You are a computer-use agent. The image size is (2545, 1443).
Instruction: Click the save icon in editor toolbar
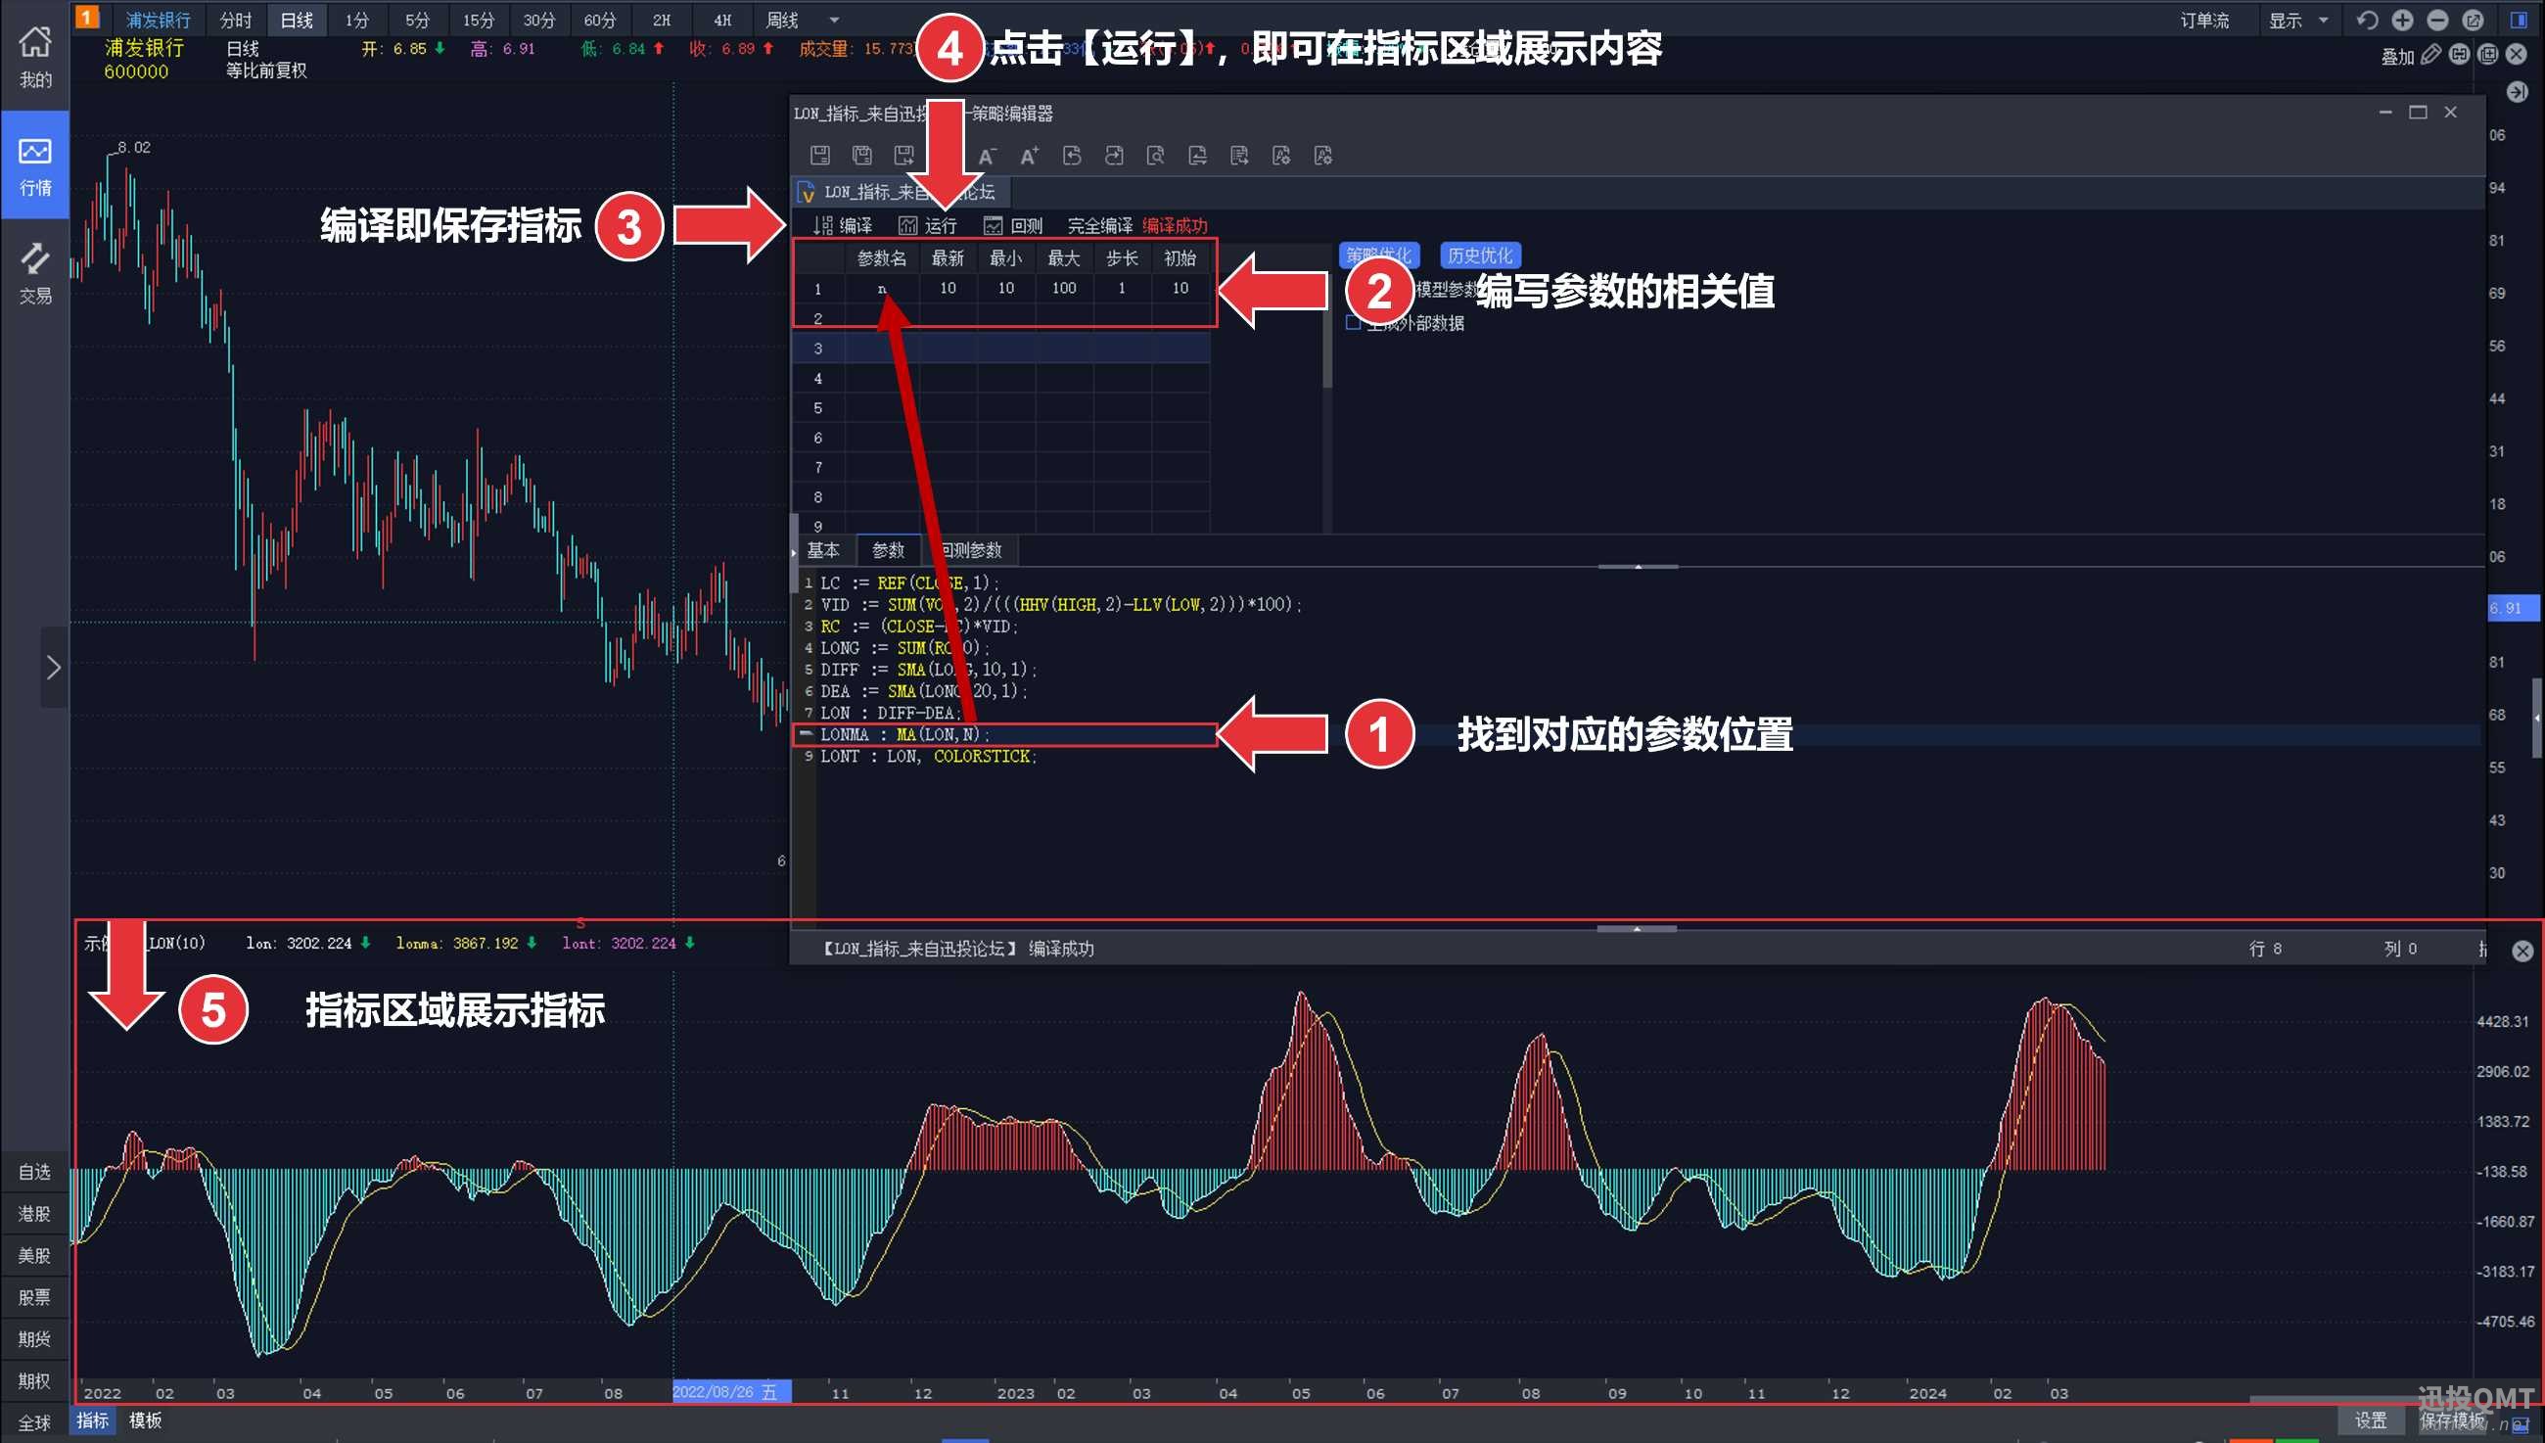(820, 156)
